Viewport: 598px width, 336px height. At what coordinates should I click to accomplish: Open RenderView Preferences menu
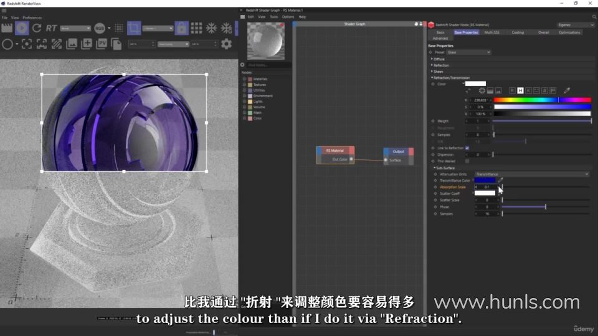coord(32,17)
